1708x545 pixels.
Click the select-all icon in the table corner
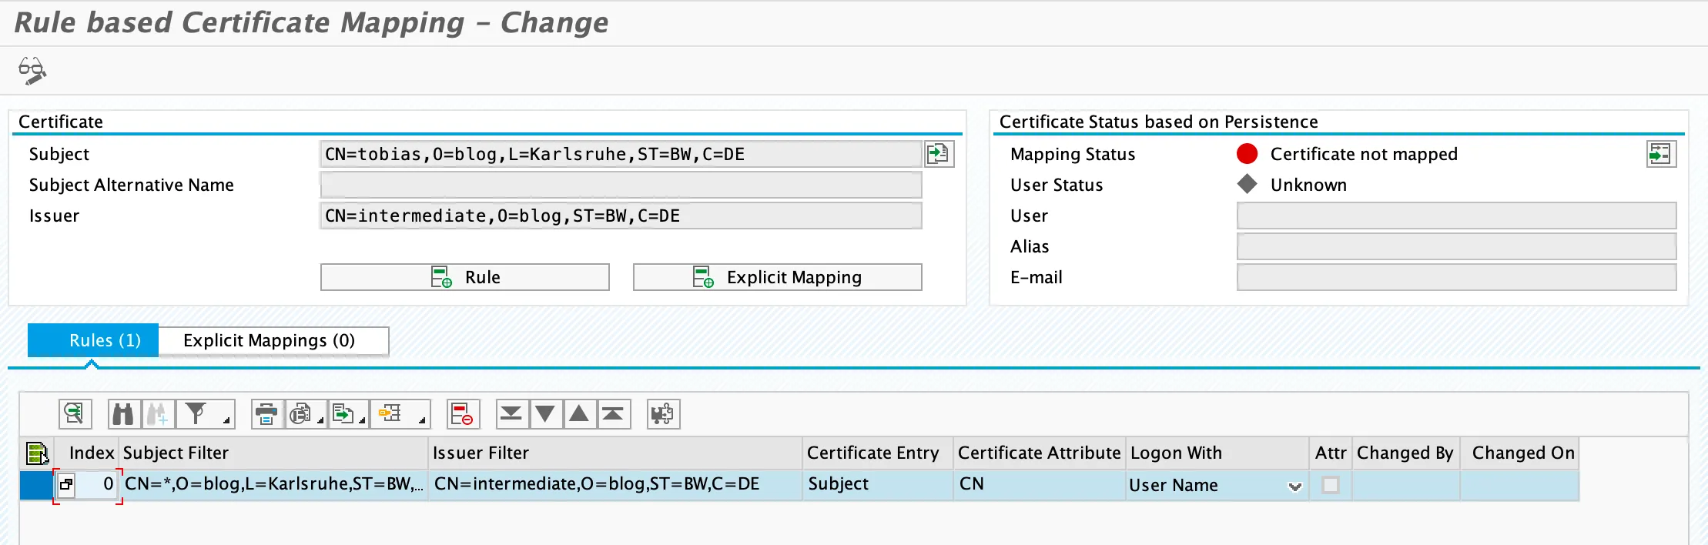[37, 453]
